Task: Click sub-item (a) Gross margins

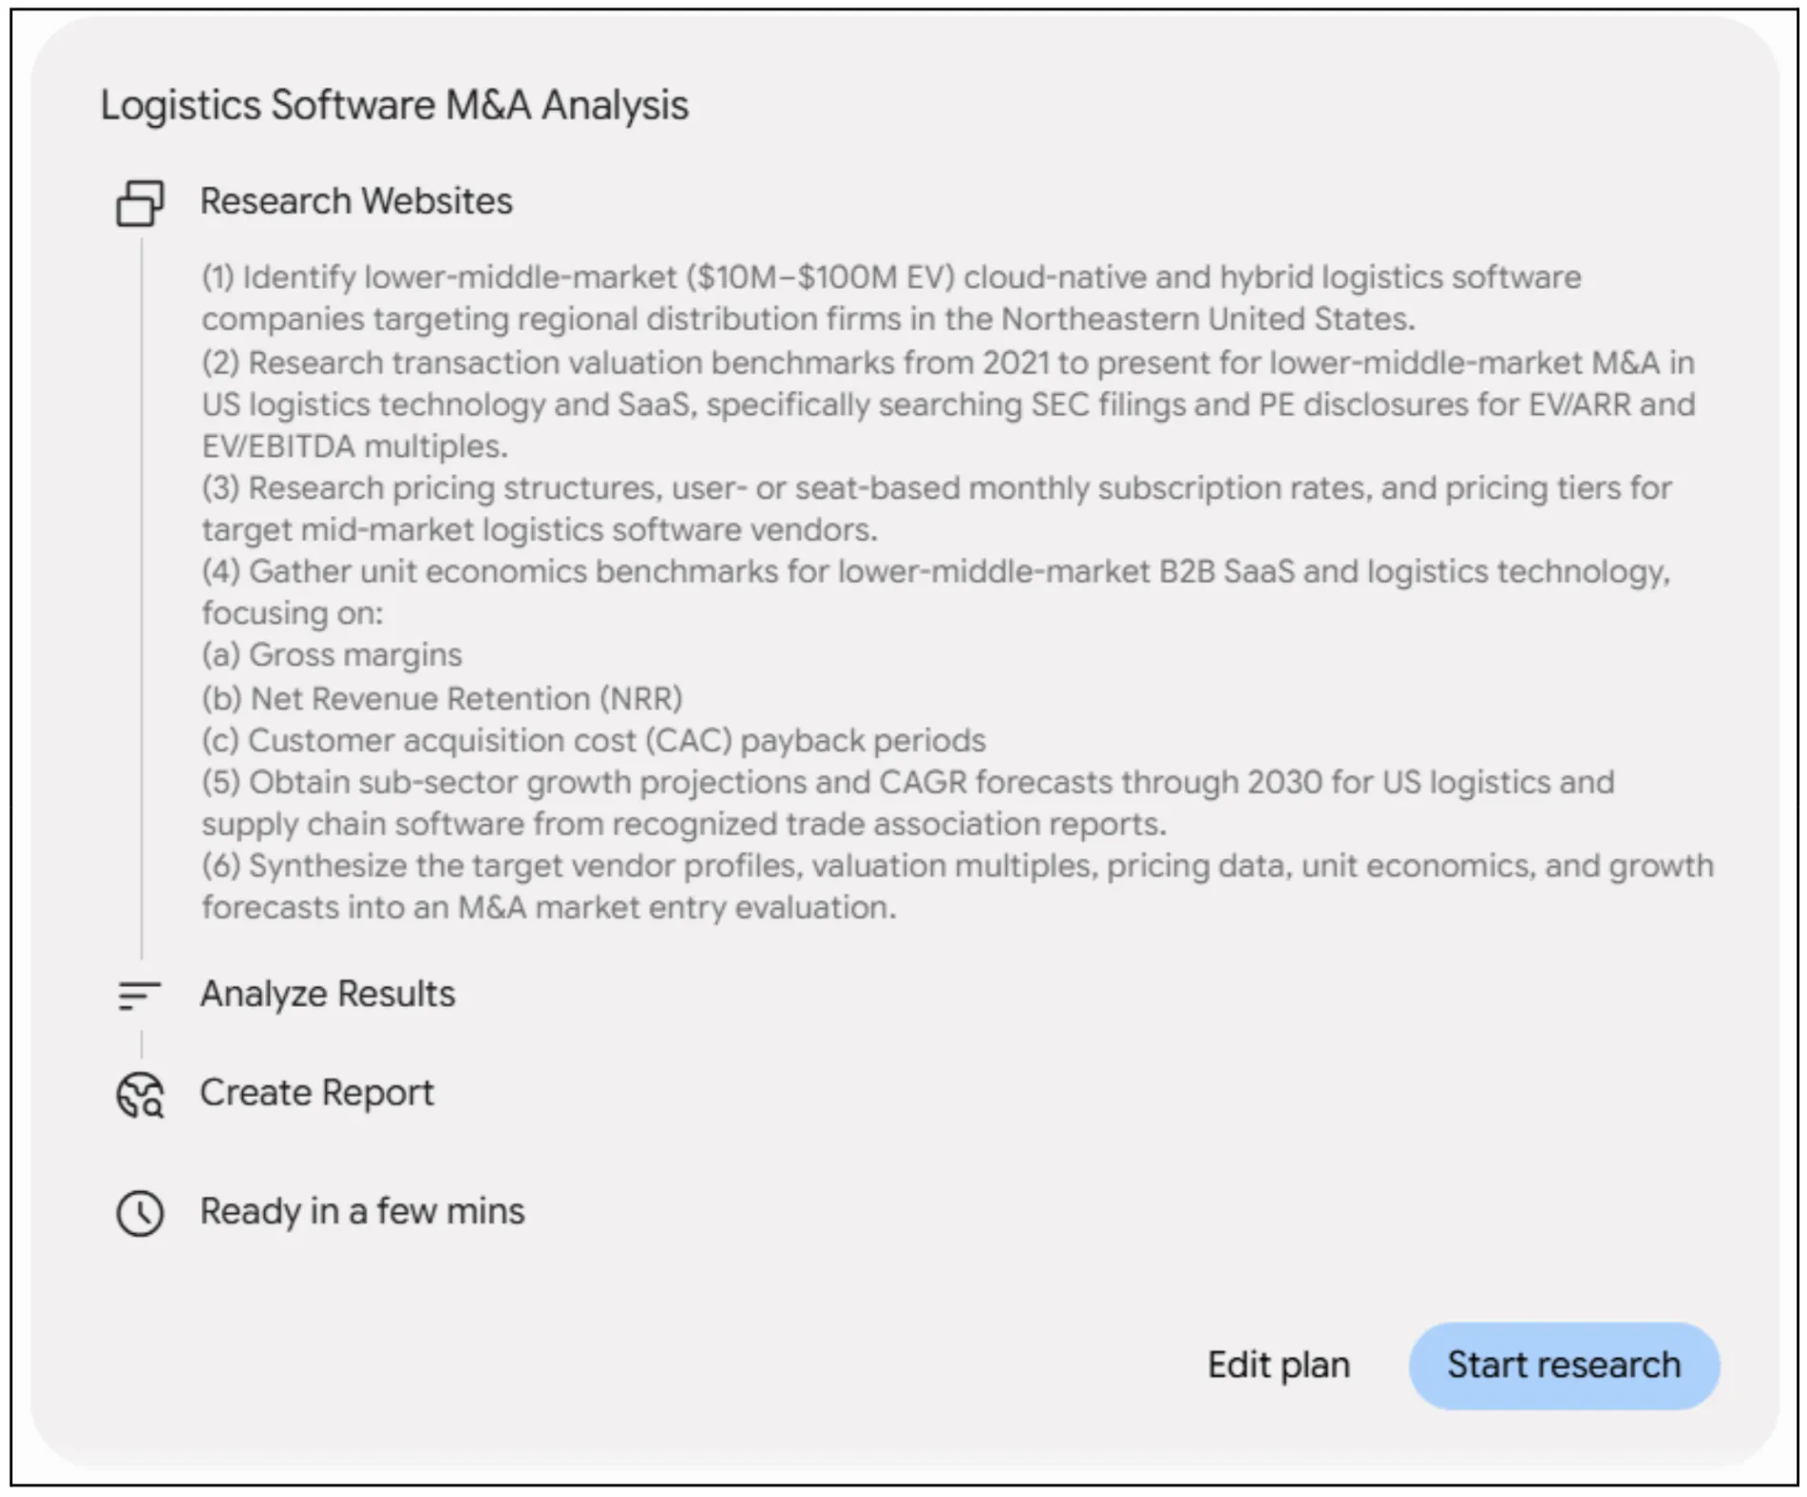Action: coord(332,654)
